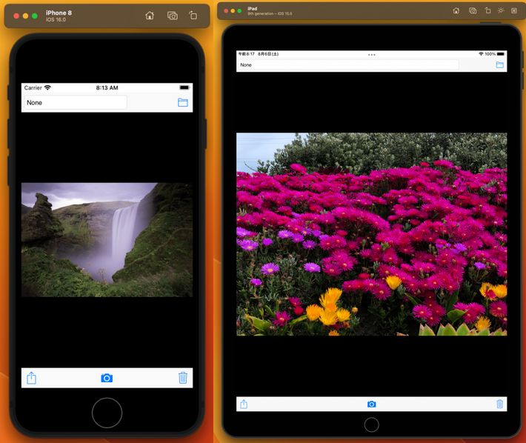Take a screenshot of the iPhone 8 simulator

[172, 16]
